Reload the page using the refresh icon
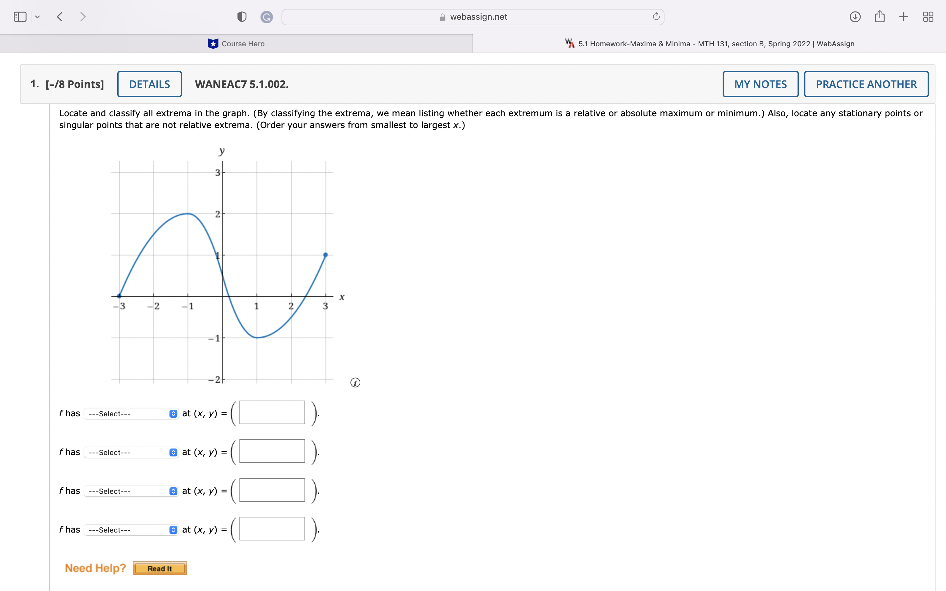This screenshot has width=946, height=591. [656, 16]
